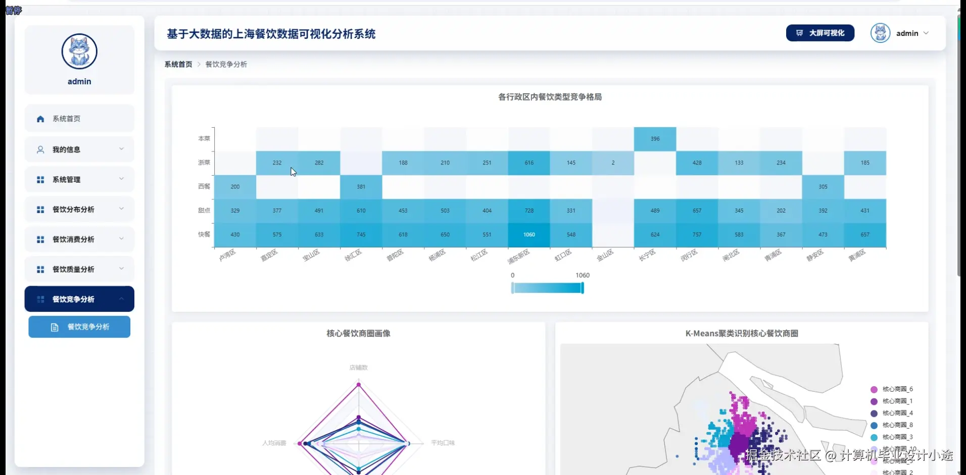This screenshot has width=966, height=475.
Task: Click the 浦东新区 label on the heatmap axis
Action: (x=519, y=257)
